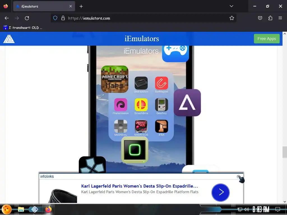This screenshot has width=287, height=215.
Task: Select the SmashBros app icon
Action: 141,105
